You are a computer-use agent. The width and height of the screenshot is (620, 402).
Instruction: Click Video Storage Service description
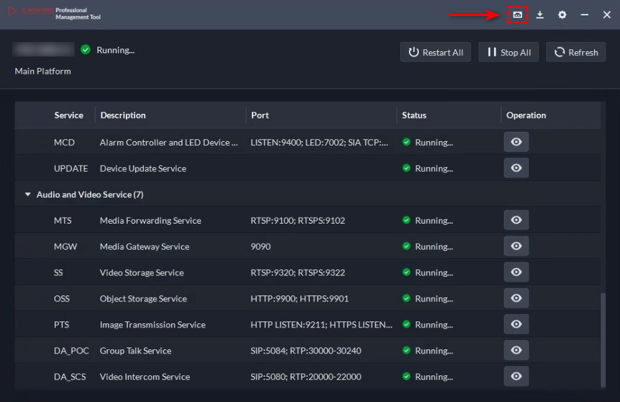142,273
